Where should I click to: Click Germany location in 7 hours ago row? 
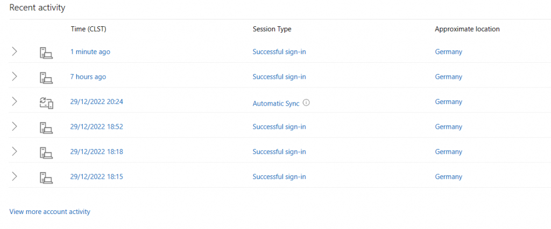(x=448, y=77)
